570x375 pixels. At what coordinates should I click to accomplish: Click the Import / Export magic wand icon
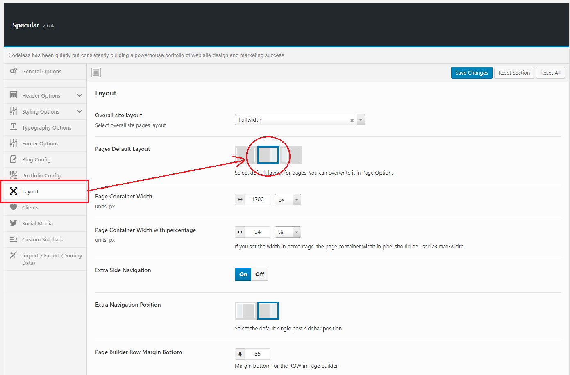click(x=14, y=255)
